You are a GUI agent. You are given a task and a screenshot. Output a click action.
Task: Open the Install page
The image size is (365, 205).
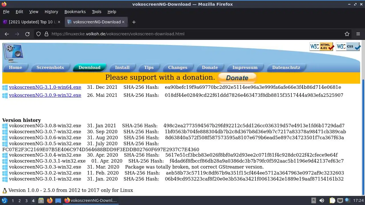(x=122, y=67)
